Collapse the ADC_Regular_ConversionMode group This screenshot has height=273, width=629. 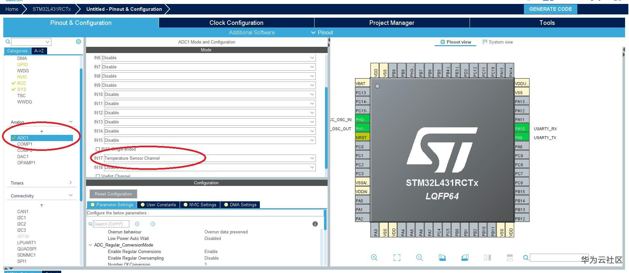click(91, 245)
